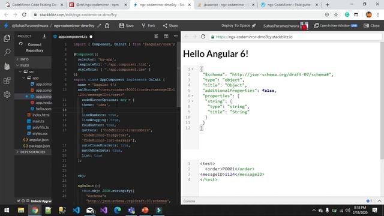
Task: Close the preview panel
Action: (371, 25)
